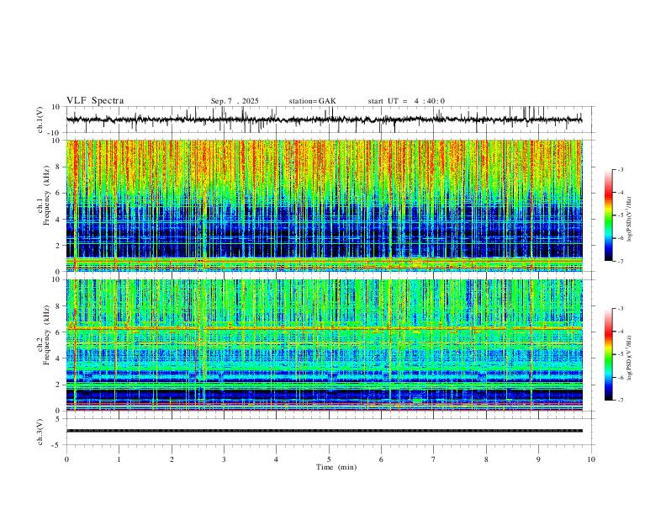This screenshot has height=515, width=666.
Task: Click the "1" tick on the time axis
Action: (119, 459)
